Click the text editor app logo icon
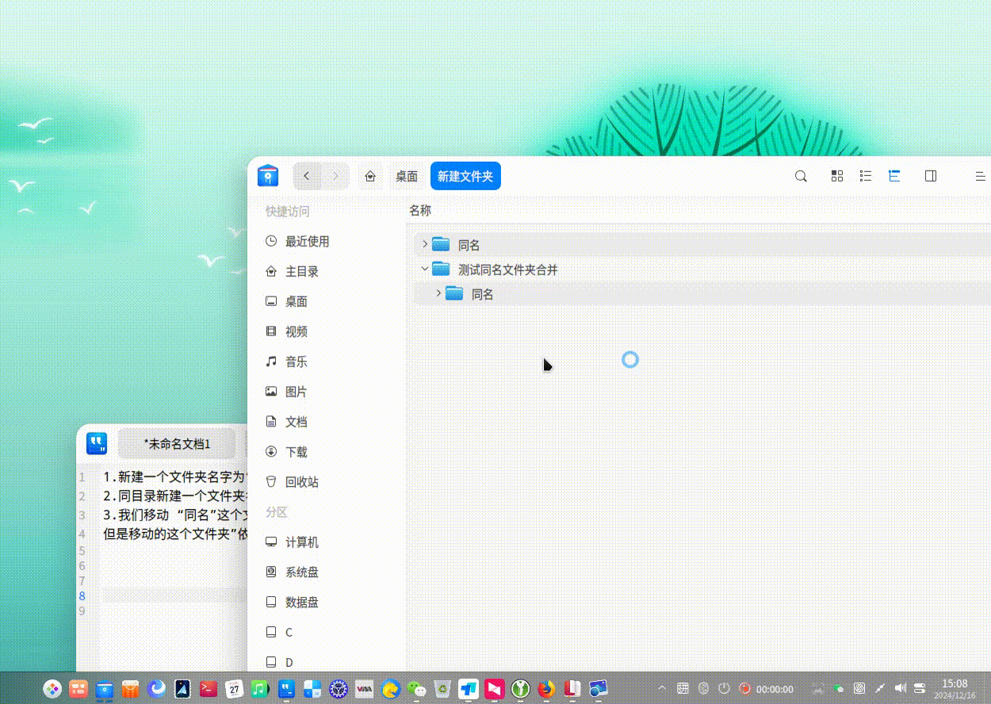The image size is (991, 704). pos(97,443)
